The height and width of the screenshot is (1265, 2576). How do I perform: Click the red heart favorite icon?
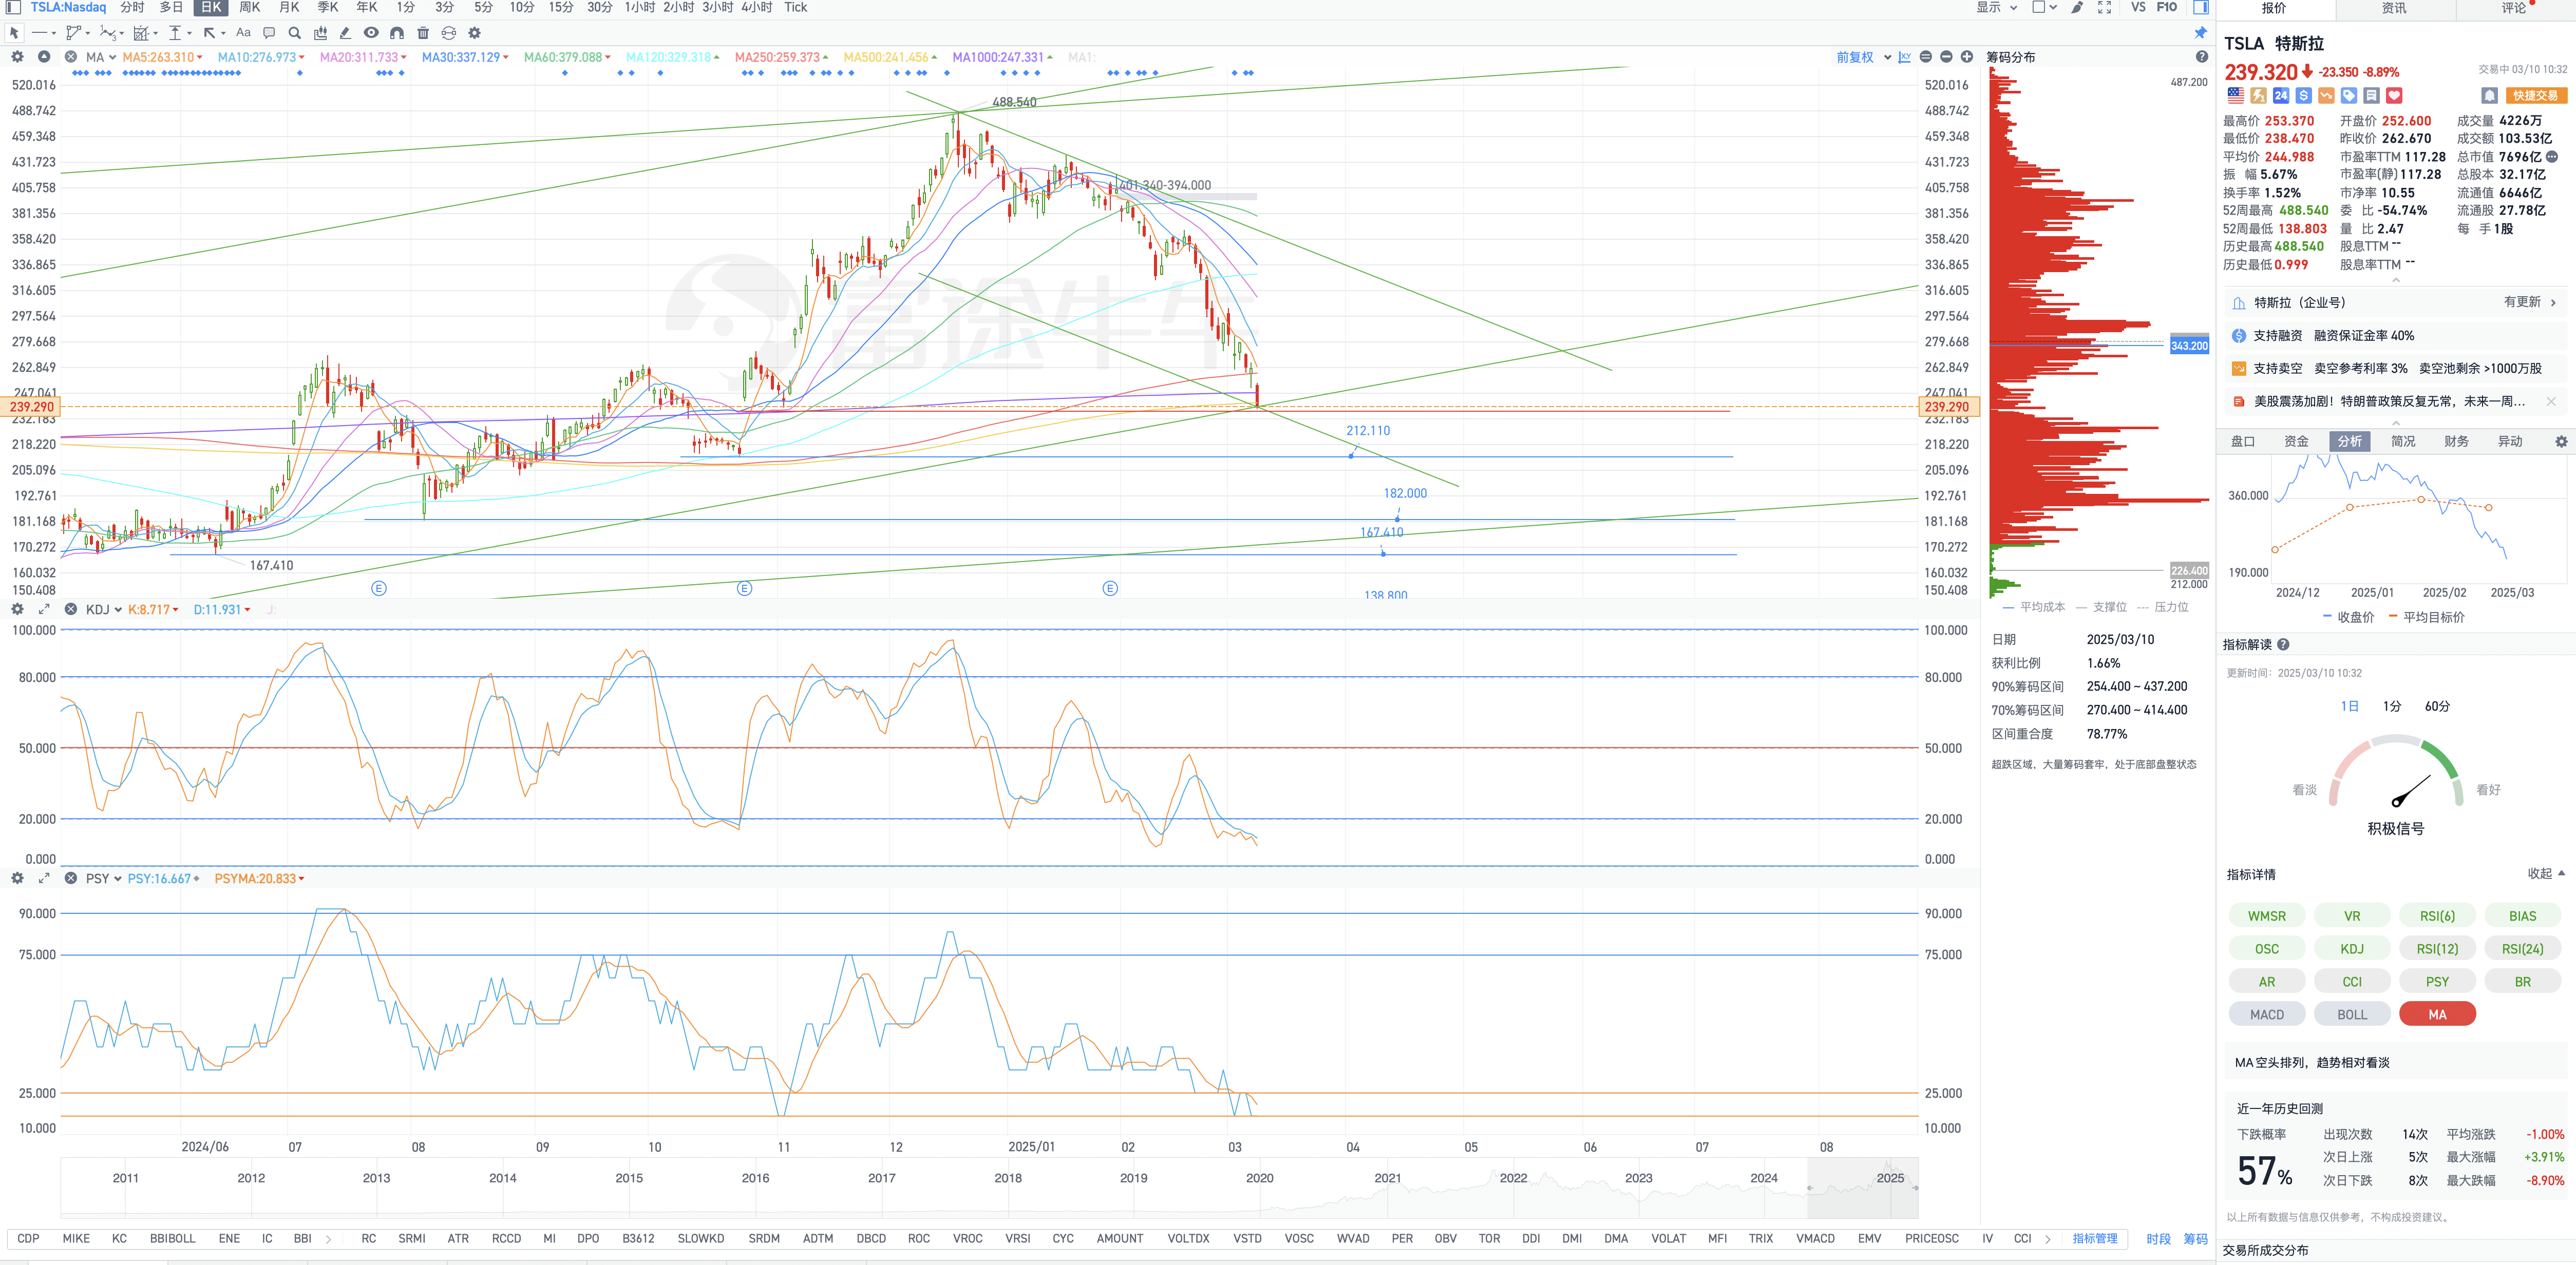(x=2394, y=96)
